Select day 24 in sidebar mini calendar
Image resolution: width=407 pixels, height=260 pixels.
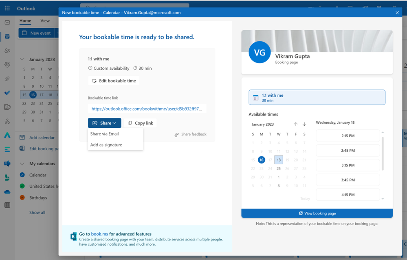click(42, 104)
